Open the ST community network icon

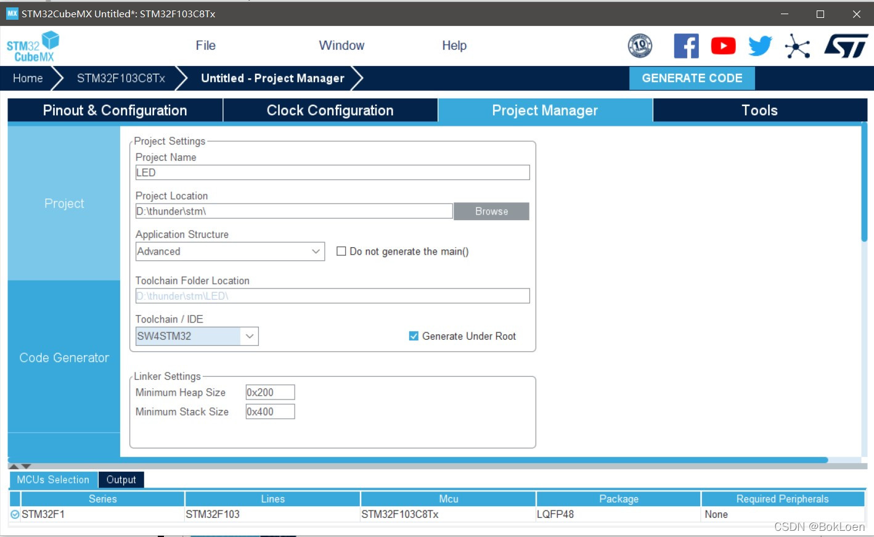click(x=797, y=46)
